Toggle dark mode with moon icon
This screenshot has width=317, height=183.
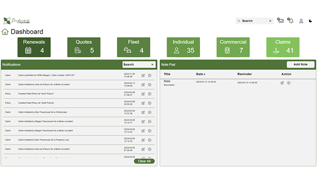coord(310,21)
